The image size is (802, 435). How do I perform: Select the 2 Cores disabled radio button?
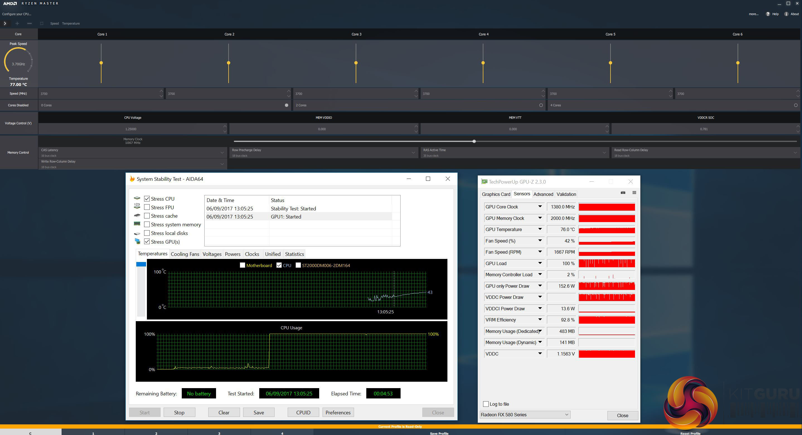541,105
